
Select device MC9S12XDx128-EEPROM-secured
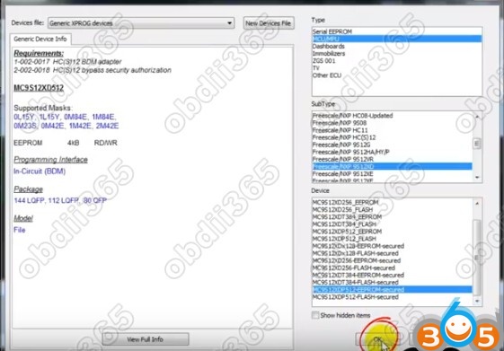tap(392, 246)
